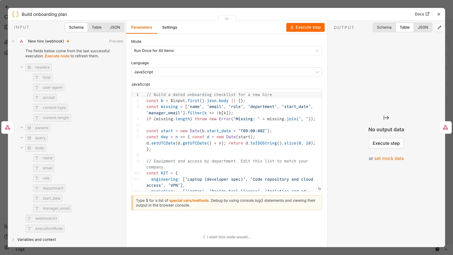The image size is (453, 255).
Task: Click the previous webhook node button
Action: [8, 127]
